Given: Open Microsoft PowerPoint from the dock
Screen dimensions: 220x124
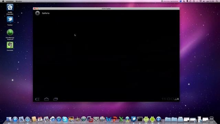Looking at the screenshot, I should [115, 120].
